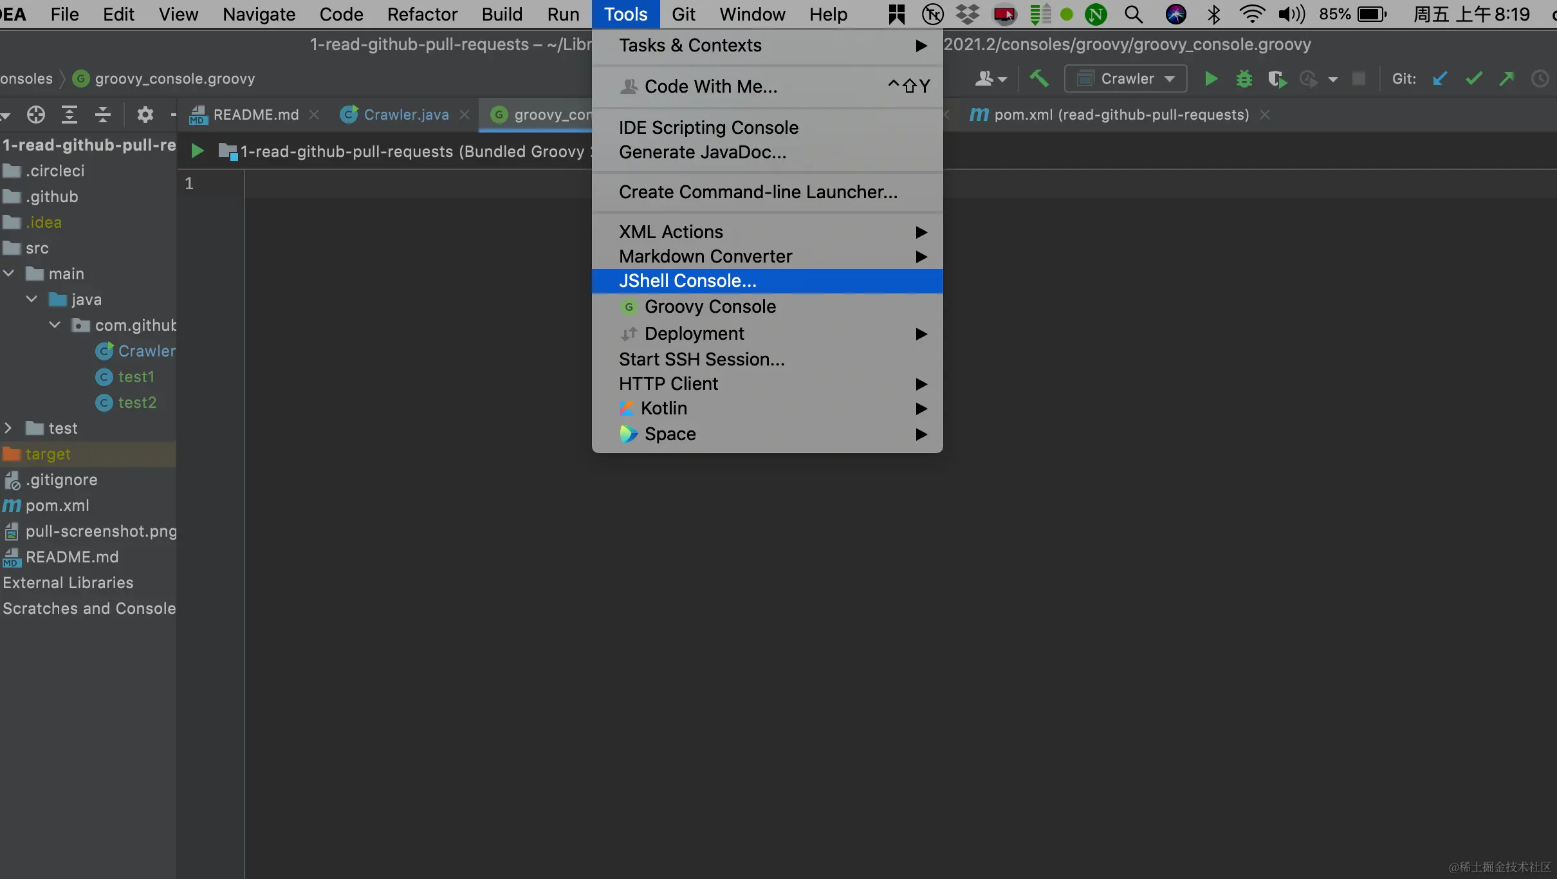The image size is (1557, 879).
Task: Open the Crawler run configuration dropdown
Action: (x=1126, y=79)
